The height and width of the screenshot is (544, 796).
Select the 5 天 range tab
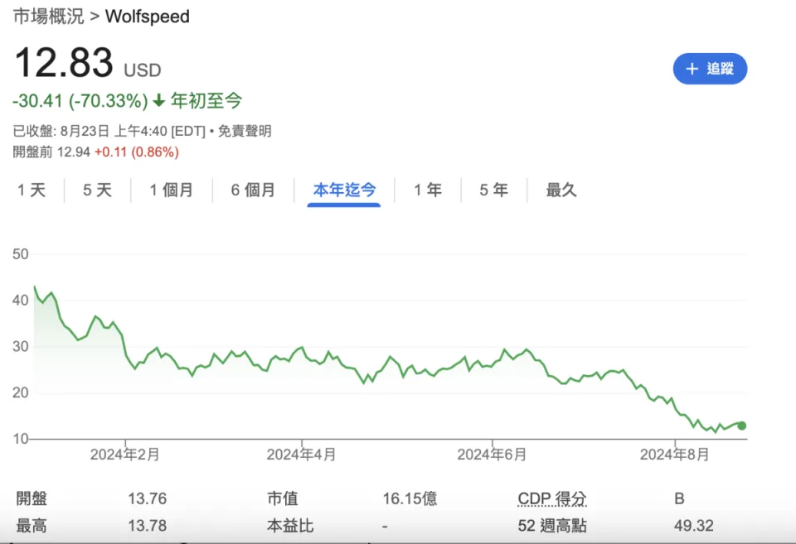pyautogui.click(x=98, y=190)
